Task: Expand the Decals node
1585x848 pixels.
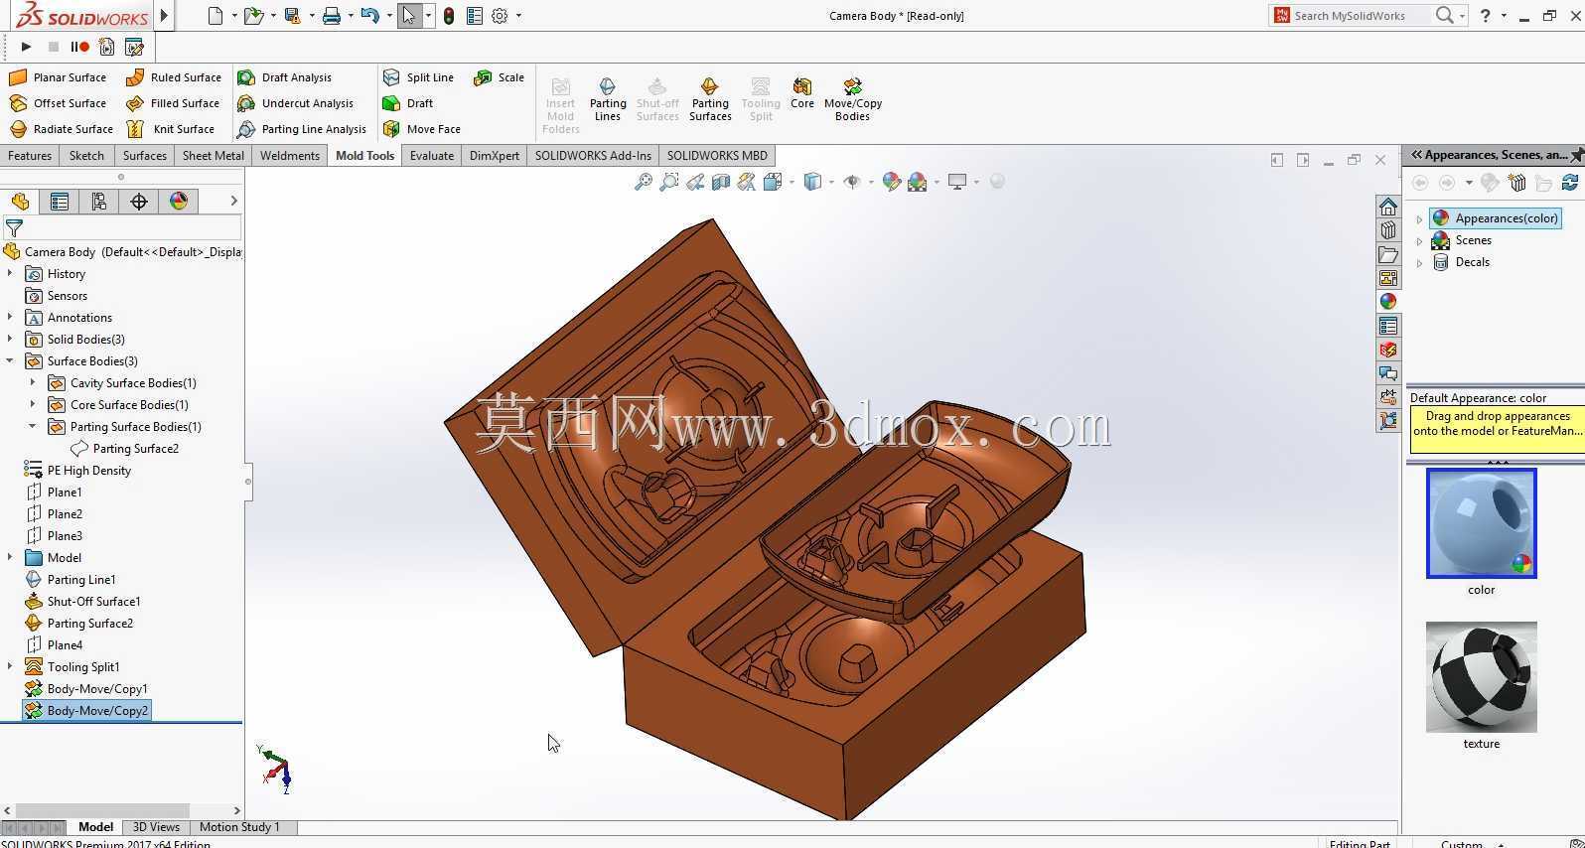Action: click(1419, 262)
